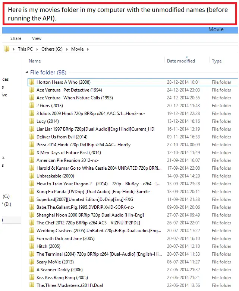Click folder icon of Pizza 2014 Hindi
Screen dimensions: 239x291
tap(32, 145)
